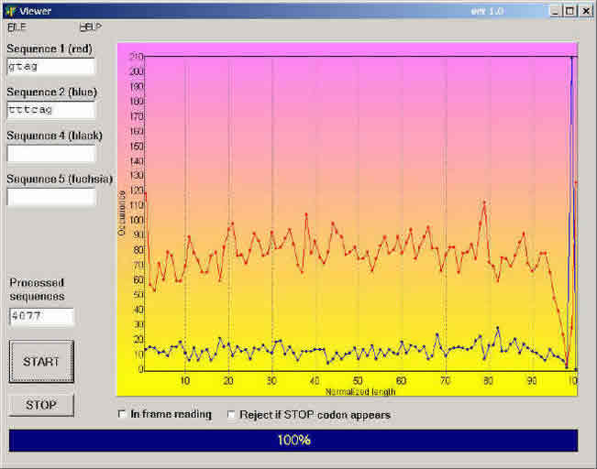
Task: Click the 'Sequence 2 (blue)' label
Action: point(51,92)
